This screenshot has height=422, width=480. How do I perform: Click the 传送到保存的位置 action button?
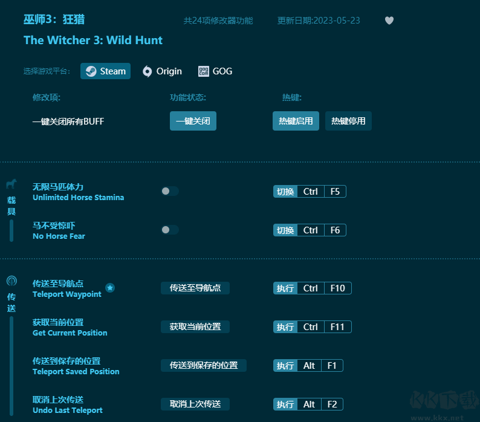204,365
